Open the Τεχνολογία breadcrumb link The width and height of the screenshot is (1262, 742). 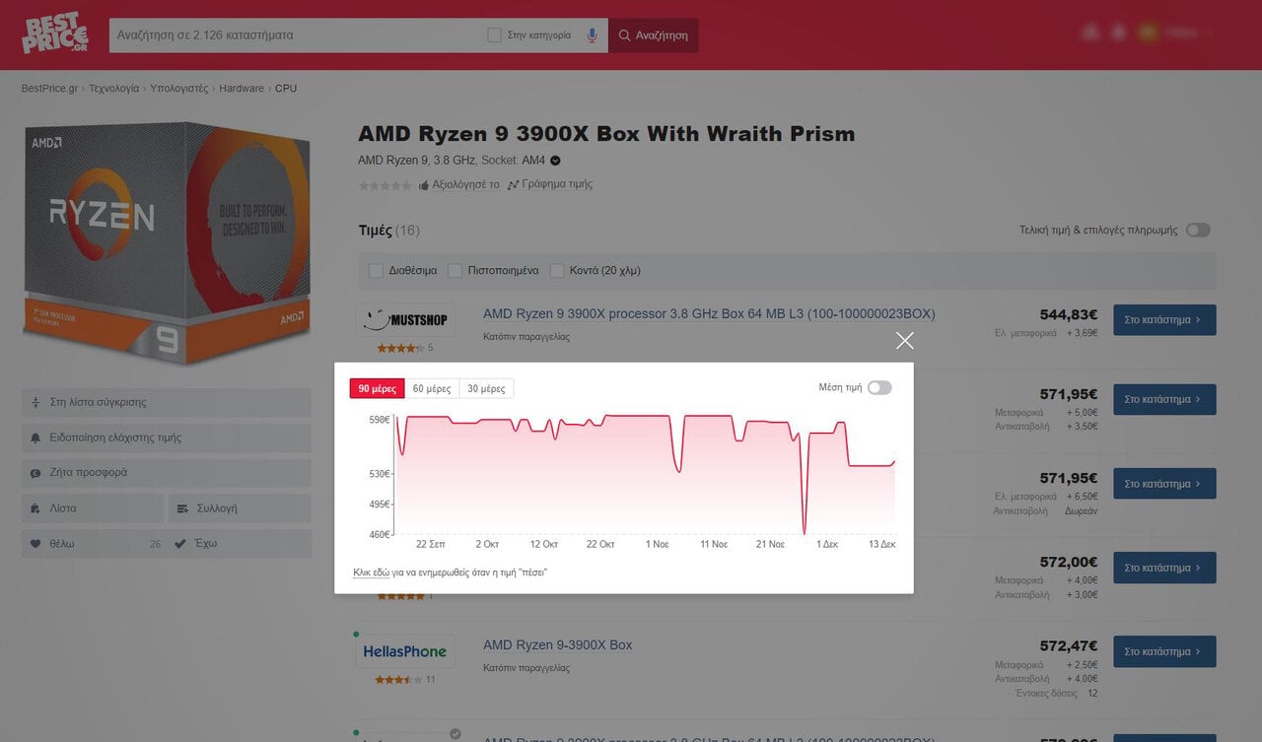pos(113,89)
